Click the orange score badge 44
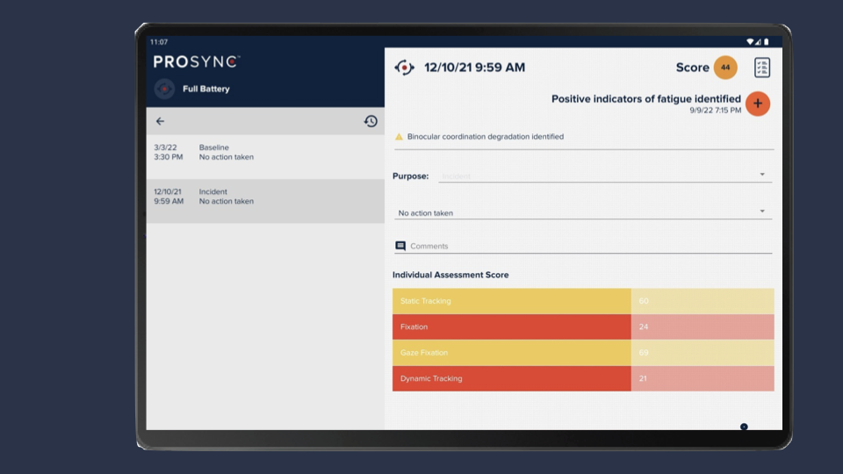 pos(725,68)
